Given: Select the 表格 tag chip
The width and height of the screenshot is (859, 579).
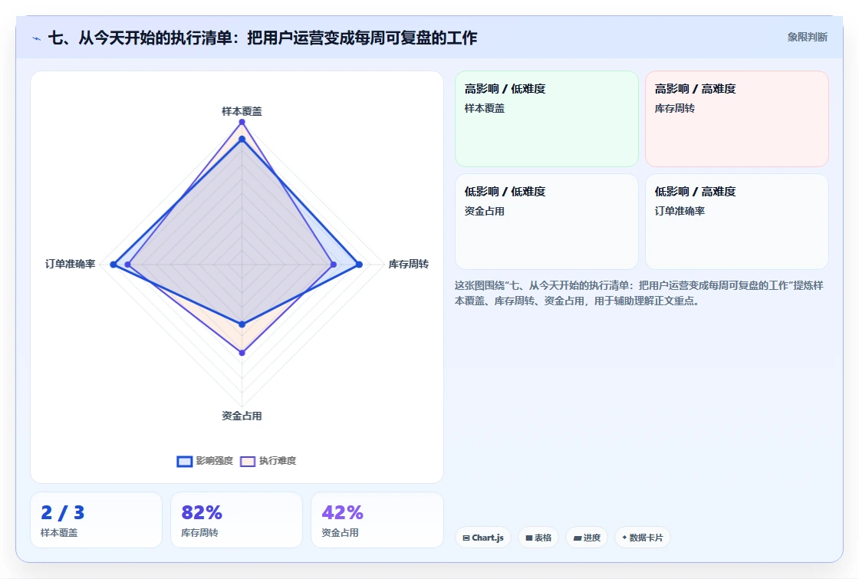Looking at the screenshot, I should (x=538, y=538).
